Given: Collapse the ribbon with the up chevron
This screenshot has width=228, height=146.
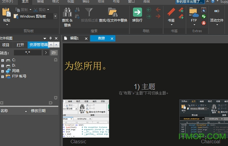Looking at the screenshot, I should (207, 1).
